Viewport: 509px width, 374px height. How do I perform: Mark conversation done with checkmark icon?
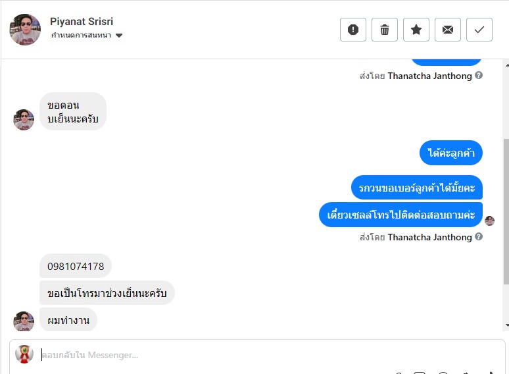[x=479, y=30]
